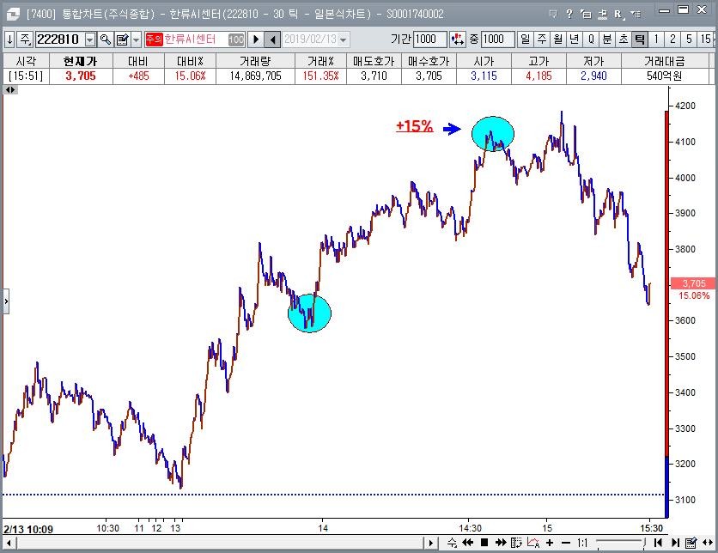The width and height of the screenshot is (718, 553).
Task: Click the chart analysis line icon
Action: coord(533,543)
